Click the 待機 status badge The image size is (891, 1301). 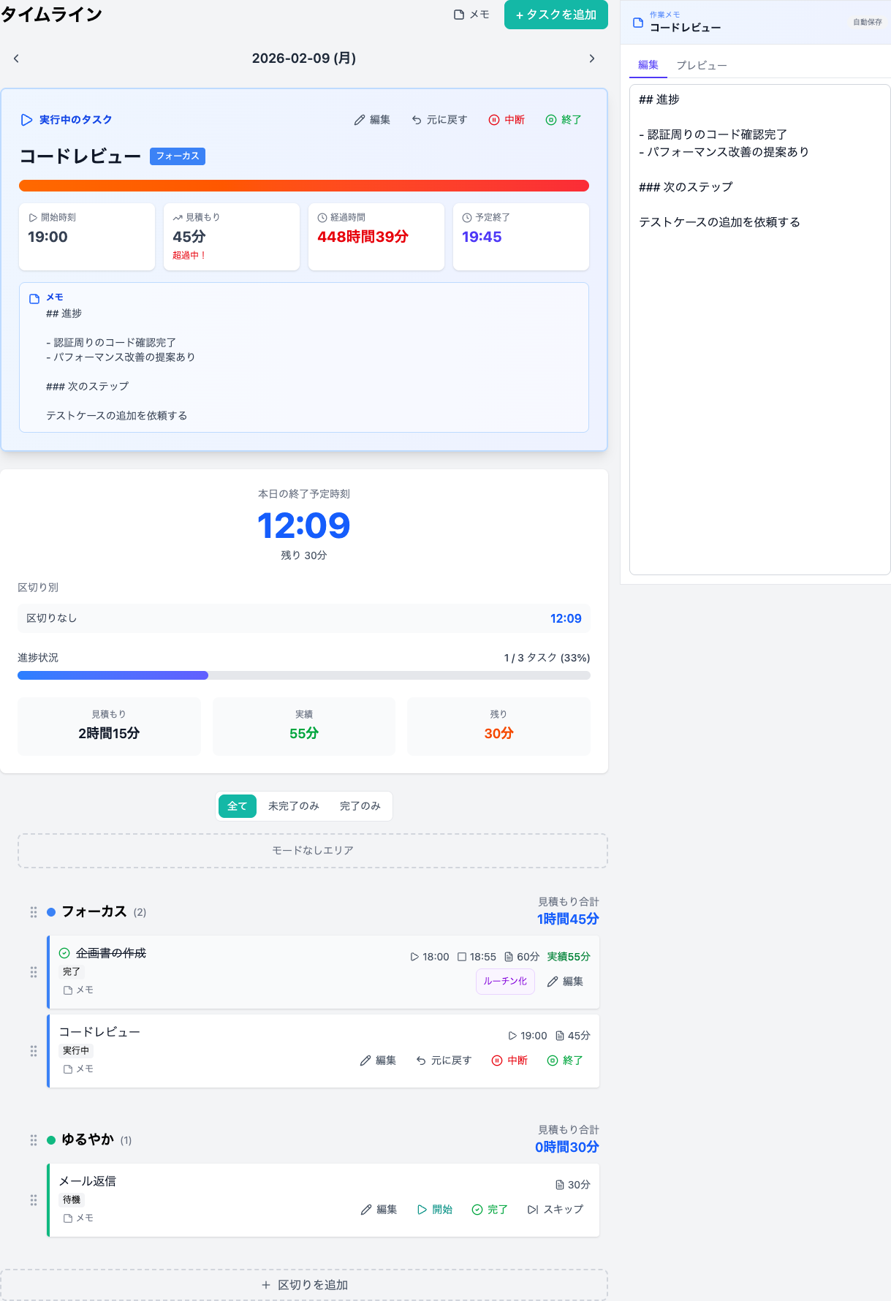(x=72, y=1200)
